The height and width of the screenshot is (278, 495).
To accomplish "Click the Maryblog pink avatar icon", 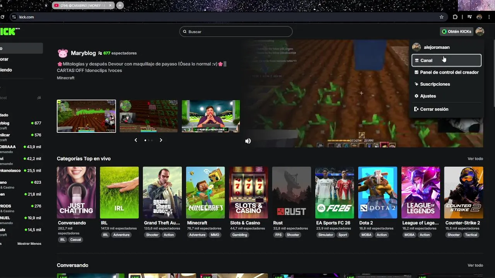I will coord(63,53).
